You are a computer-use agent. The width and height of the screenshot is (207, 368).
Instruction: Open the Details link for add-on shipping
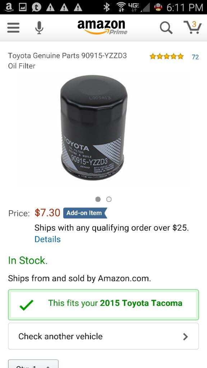coord(48,239)
